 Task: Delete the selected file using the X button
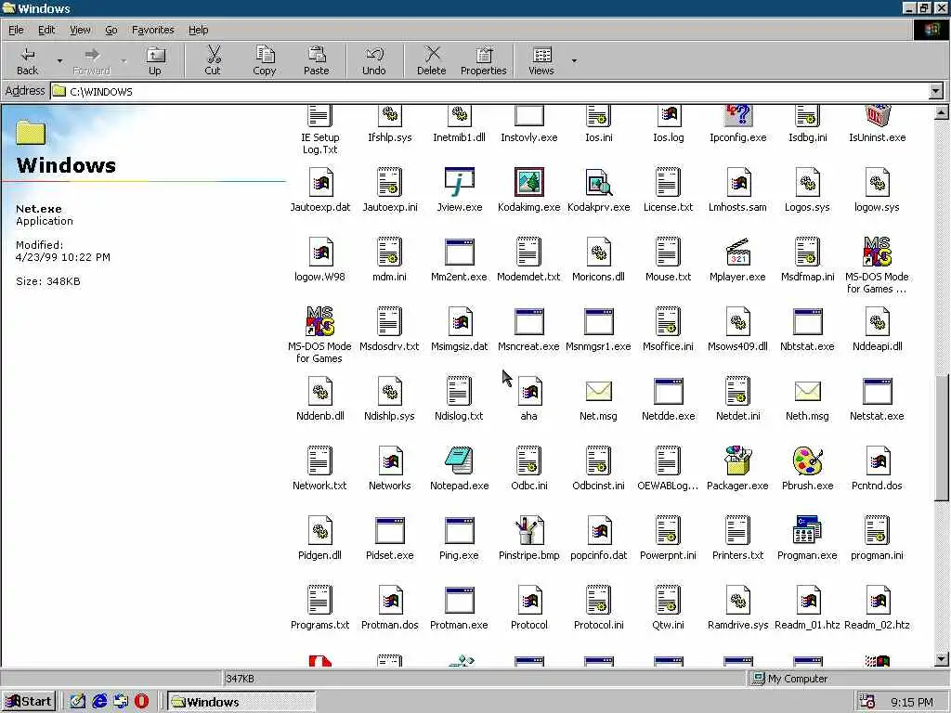pyautogui.click(x=431, y=60)
